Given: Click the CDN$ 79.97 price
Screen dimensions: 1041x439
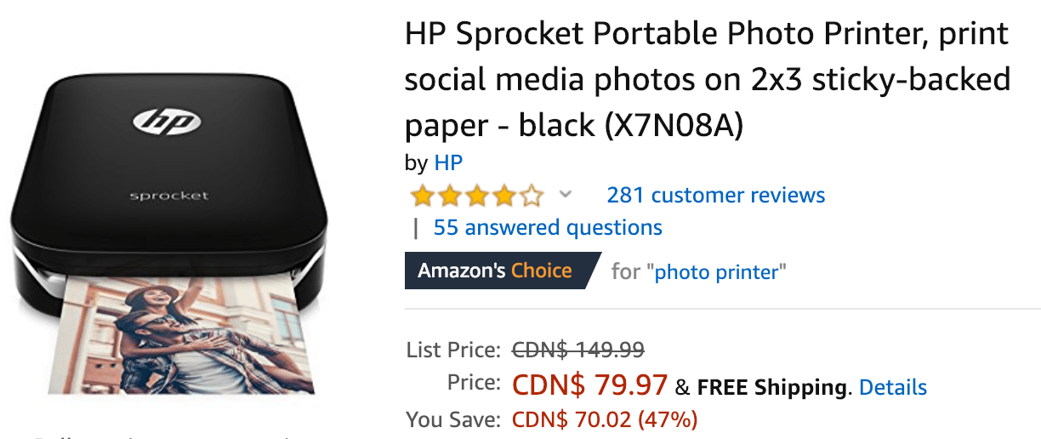Looking at the screenshot, I should point(590,385).
